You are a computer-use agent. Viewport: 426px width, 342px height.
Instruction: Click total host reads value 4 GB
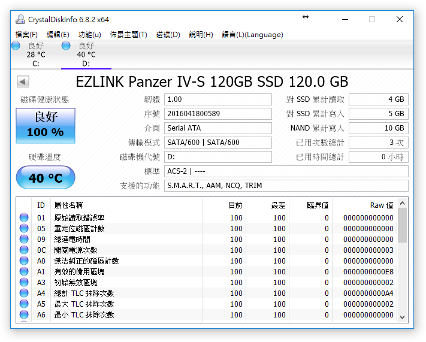point(379,99)
